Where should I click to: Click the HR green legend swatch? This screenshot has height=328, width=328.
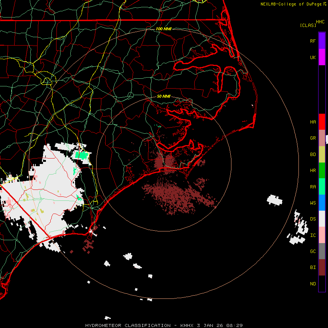tap(322, 171)
